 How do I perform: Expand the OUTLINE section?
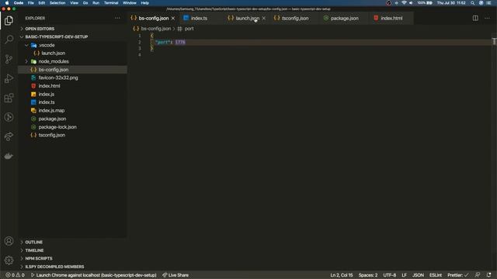34,243
